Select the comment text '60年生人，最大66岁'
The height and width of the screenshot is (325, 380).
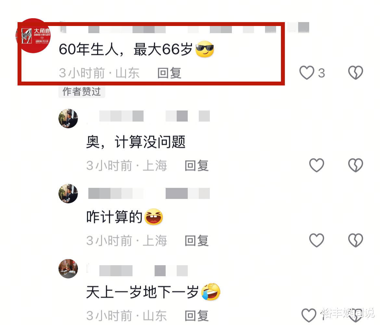126,49
